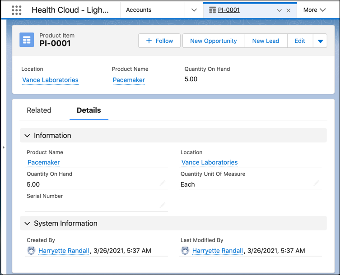Click the Last Modified By timestamp text

click(x=276, y=251)
